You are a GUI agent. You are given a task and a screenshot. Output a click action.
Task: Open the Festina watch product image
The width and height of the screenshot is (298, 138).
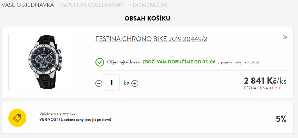[45, 62]
